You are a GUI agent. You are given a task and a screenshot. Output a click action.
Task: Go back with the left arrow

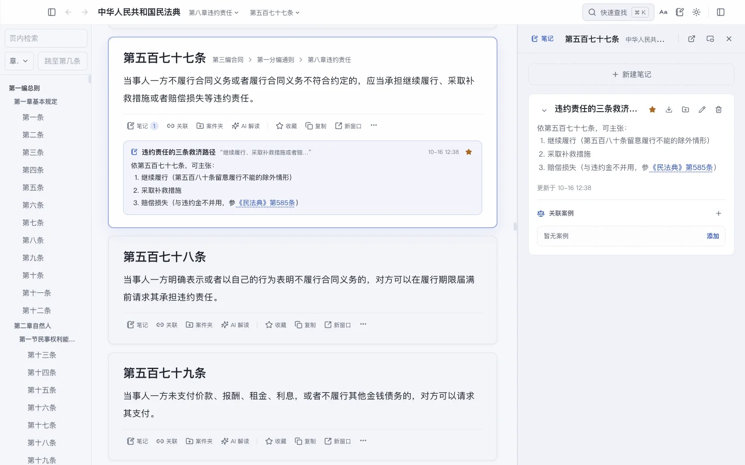pyautogui.click(x=68, y=12)
